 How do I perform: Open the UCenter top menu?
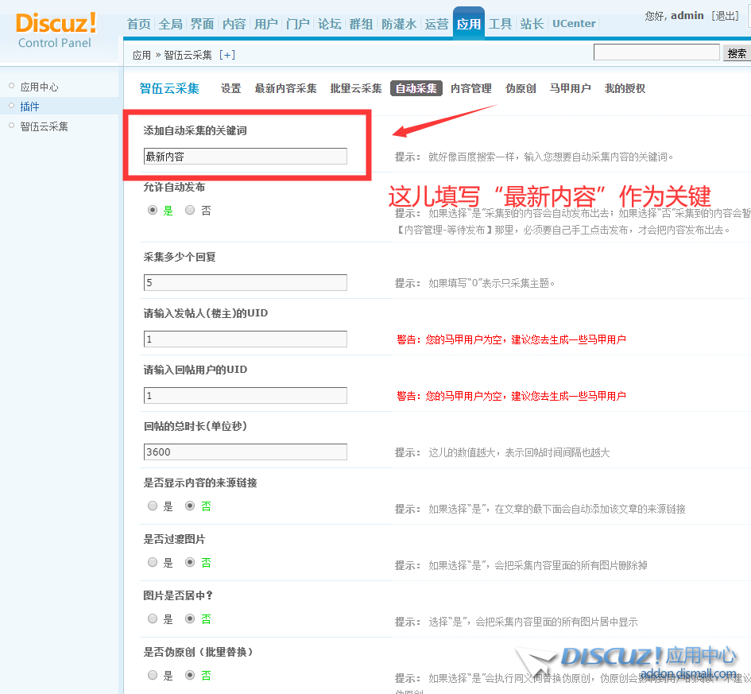[x=574, y=24]
